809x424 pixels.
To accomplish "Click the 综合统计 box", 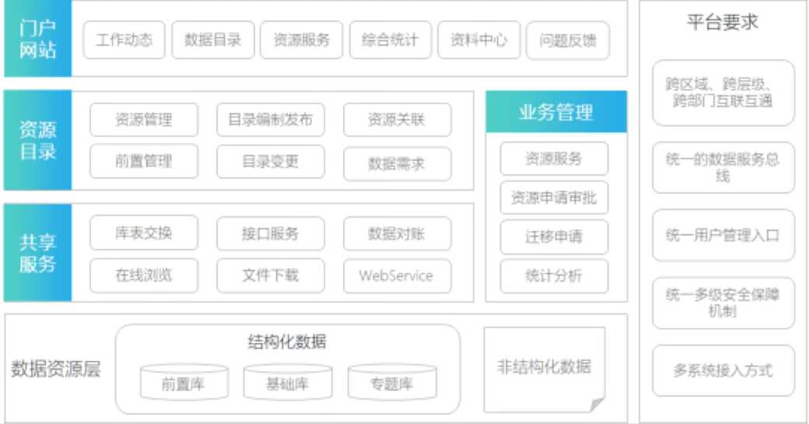I will pyautogui.click(x=390, y=40).
